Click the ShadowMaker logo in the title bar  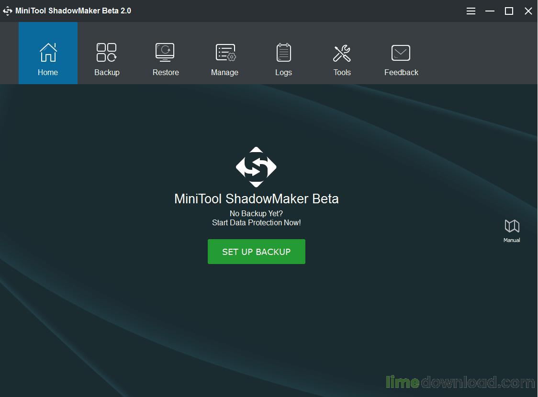pyautogui.click(x=8, y=11)
